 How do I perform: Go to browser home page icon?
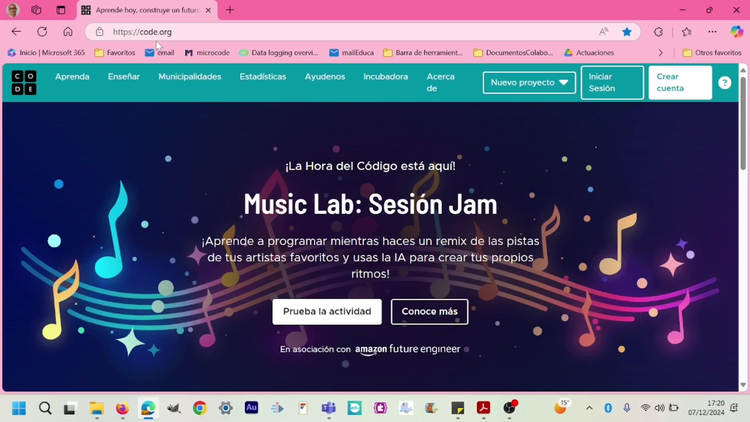(68, 32)
